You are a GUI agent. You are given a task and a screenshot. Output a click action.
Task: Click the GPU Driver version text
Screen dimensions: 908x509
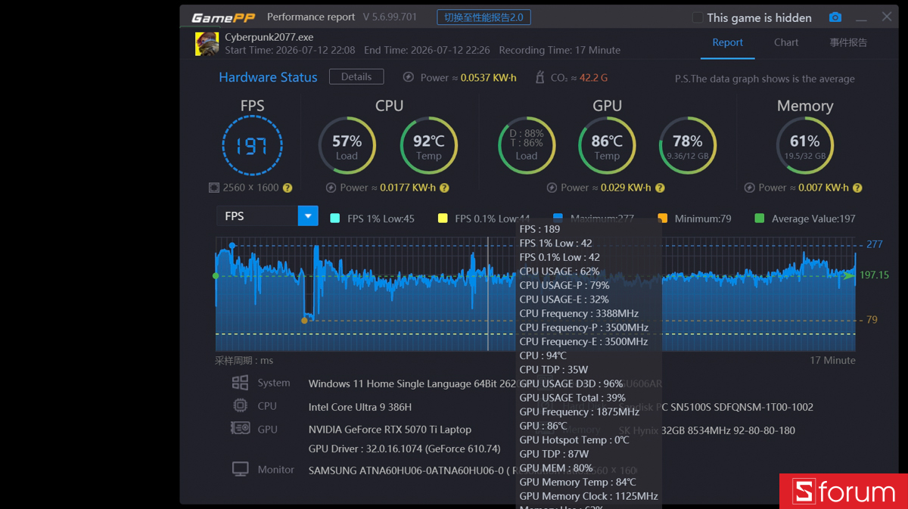[x=405, y=448]
